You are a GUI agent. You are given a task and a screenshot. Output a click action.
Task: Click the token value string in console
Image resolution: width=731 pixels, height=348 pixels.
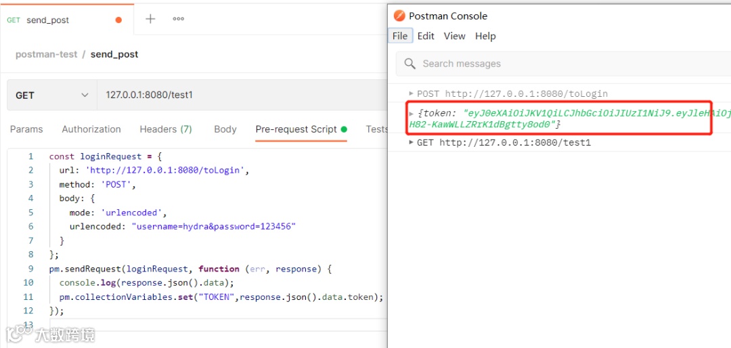(x=570, y=119)
